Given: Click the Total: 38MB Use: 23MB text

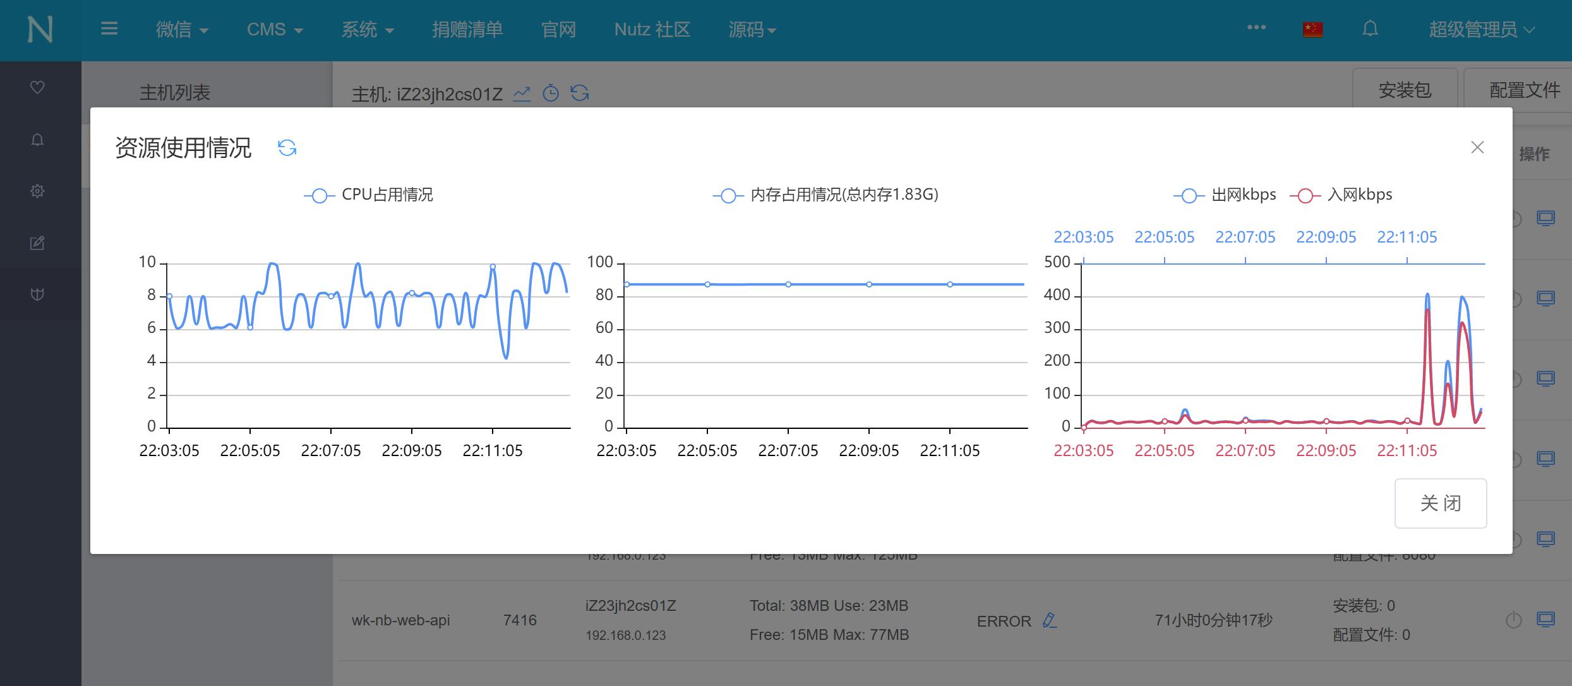Looking at the screenshot, I should point(829,606).
